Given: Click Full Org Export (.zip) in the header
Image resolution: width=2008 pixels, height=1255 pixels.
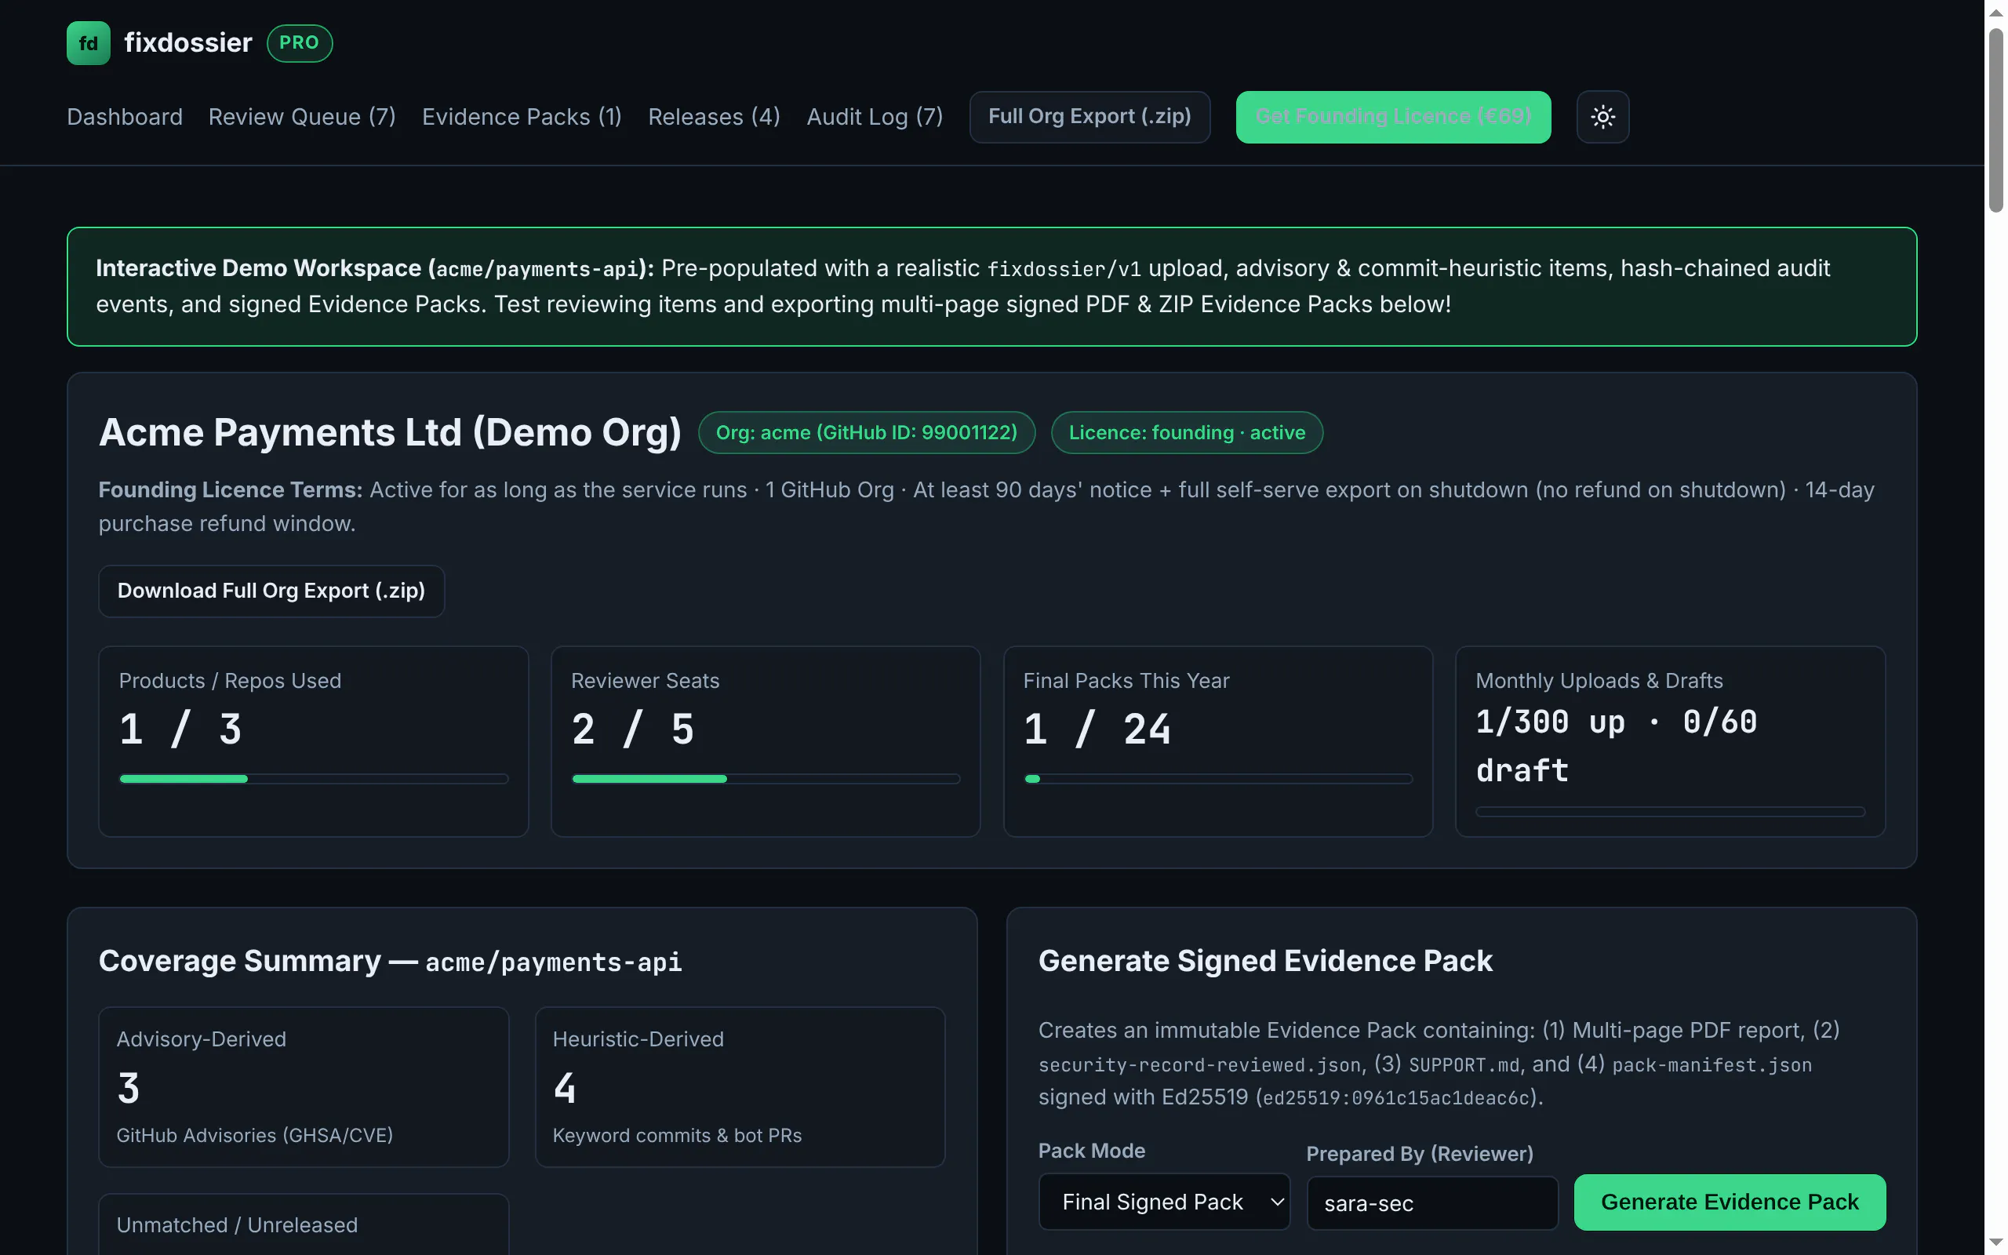Looking at the screenshot, I should [x=1089, y=117].
